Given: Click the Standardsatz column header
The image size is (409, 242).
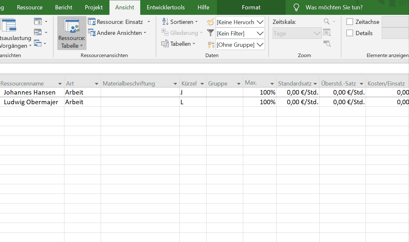Looking at the screenshot, I should [x=295, y=84].
